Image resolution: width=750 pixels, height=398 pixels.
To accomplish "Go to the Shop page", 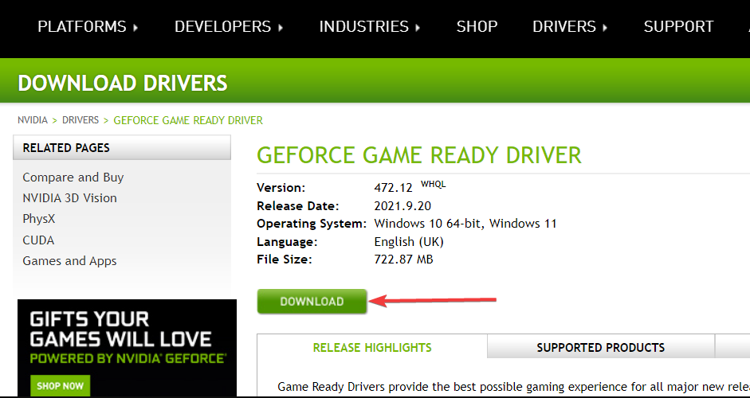I will [x=477, y=27].
